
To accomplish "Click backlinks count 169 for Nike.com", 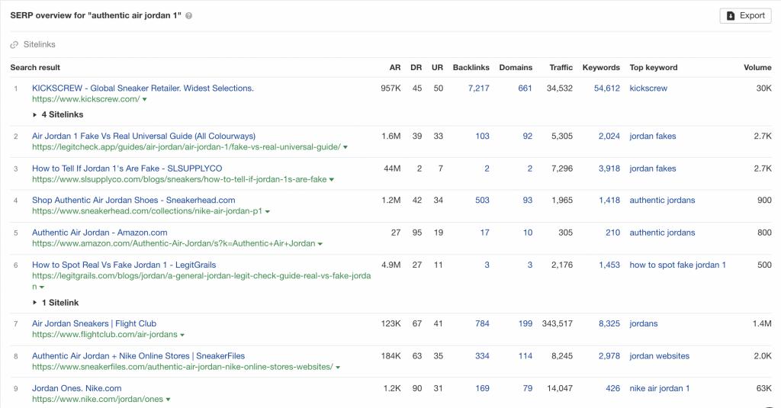I will pyautogui.click(x=482, y=389).
